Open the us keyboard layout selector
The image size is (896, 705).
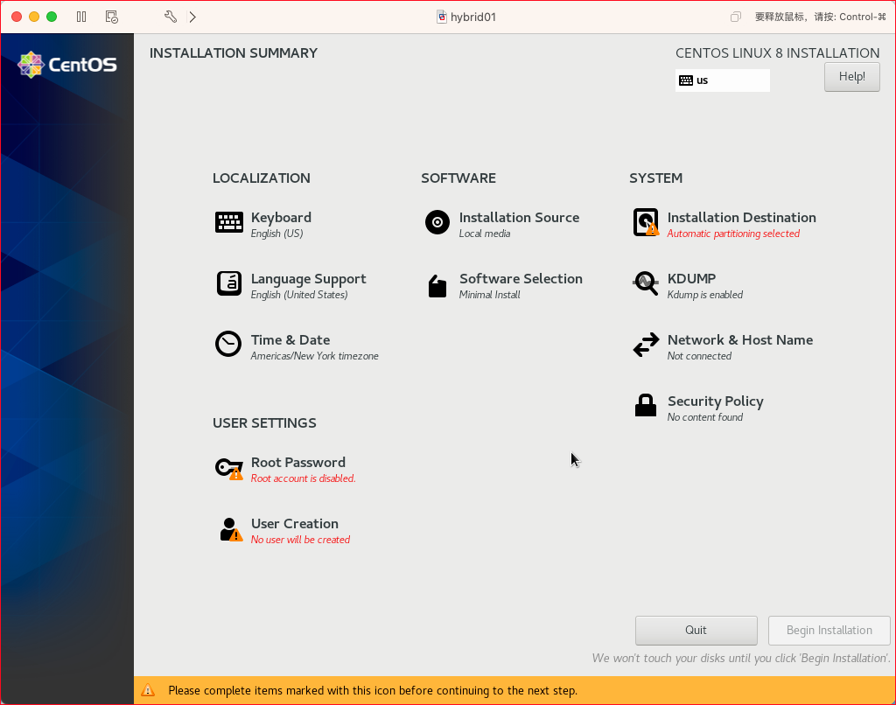coord(722,80)
